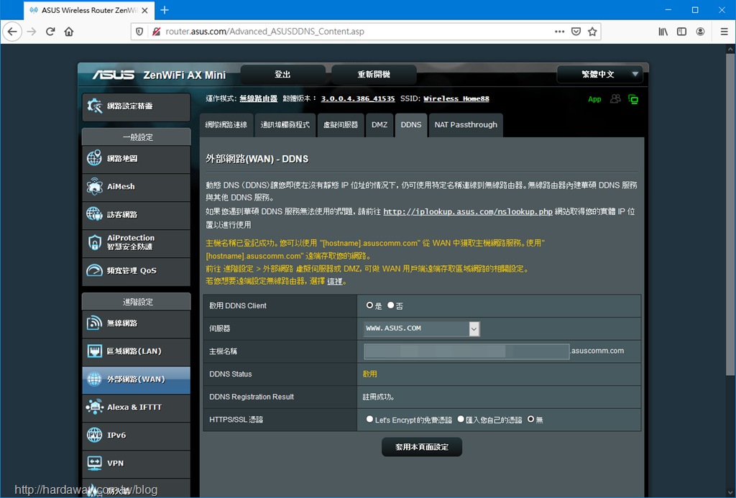Screen dimensions: 736x498
Task: Open the 繁體中文 language dropdown
Action: (x=599, y=74)
